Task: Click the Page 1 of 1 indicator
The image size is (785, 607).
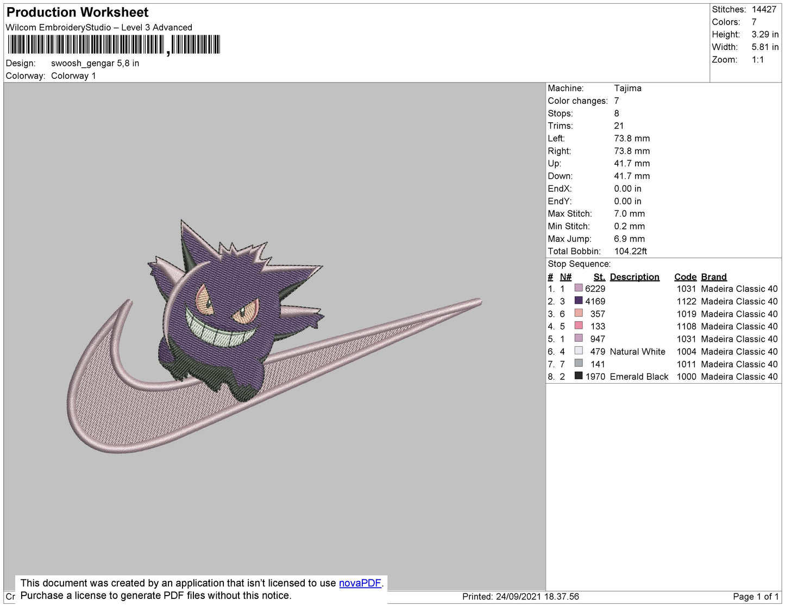Action: (x=755, y=597)
